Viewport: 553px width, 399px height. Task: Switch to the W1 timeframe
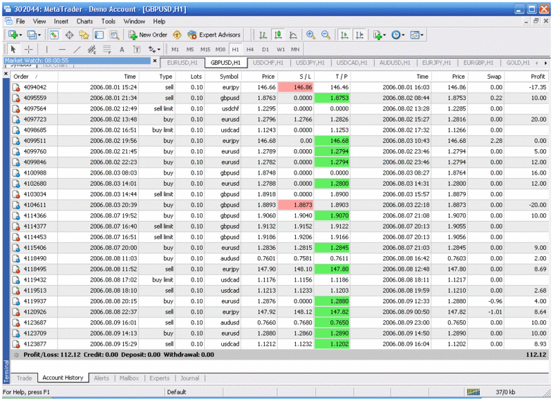point(281,49)
